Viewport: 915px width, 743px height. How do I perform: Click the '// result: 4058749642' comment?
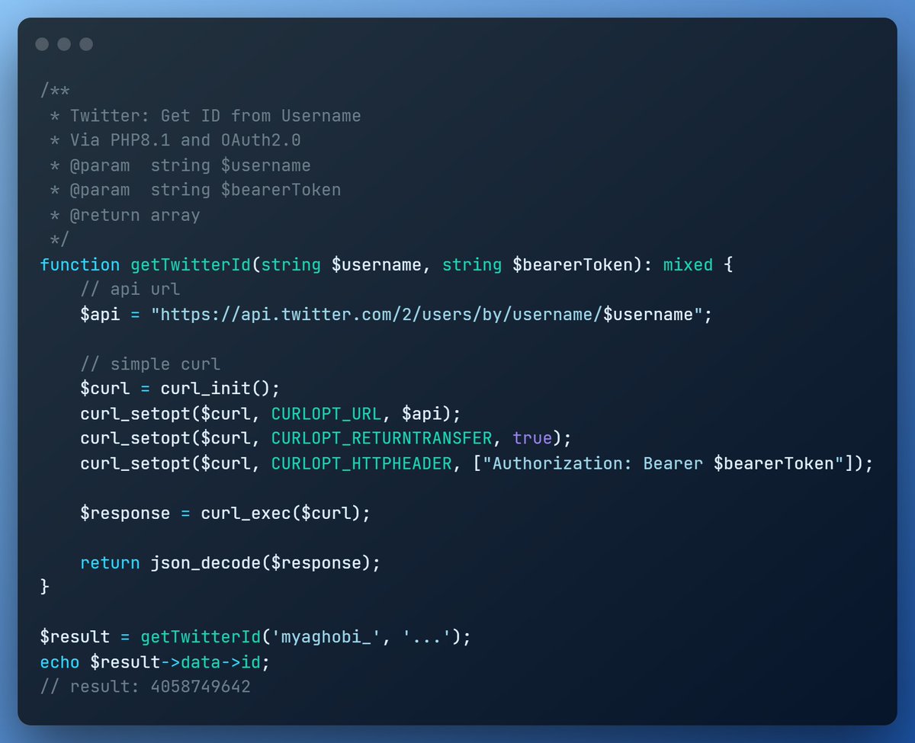(x=146, y=687)
